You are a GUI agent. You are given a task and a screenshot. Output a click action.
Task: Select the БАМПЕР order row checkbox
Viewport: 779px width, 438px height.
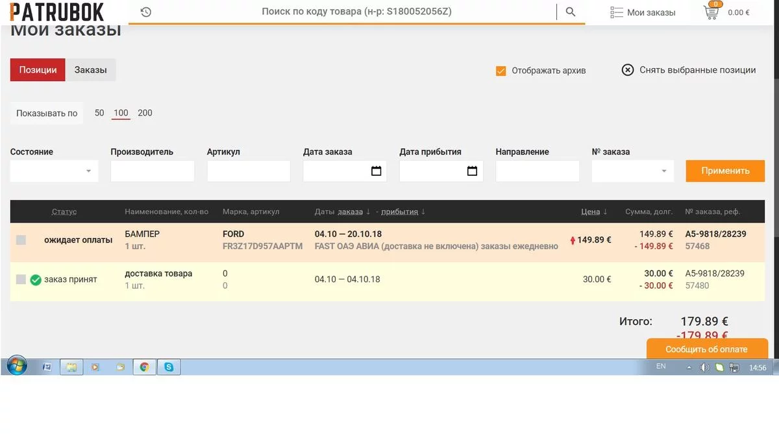click(x=21, y=240)
